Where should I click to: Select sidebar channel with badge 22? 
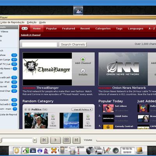pos(9,91)
